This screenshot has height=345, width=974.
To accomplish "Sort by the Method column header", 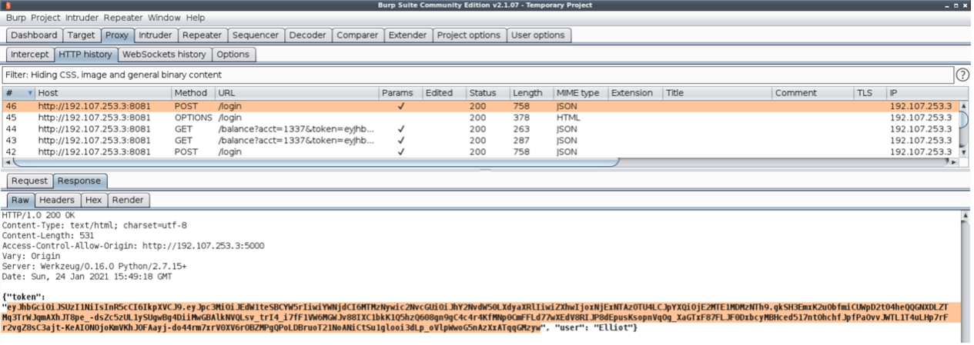I will click(193, 93).
